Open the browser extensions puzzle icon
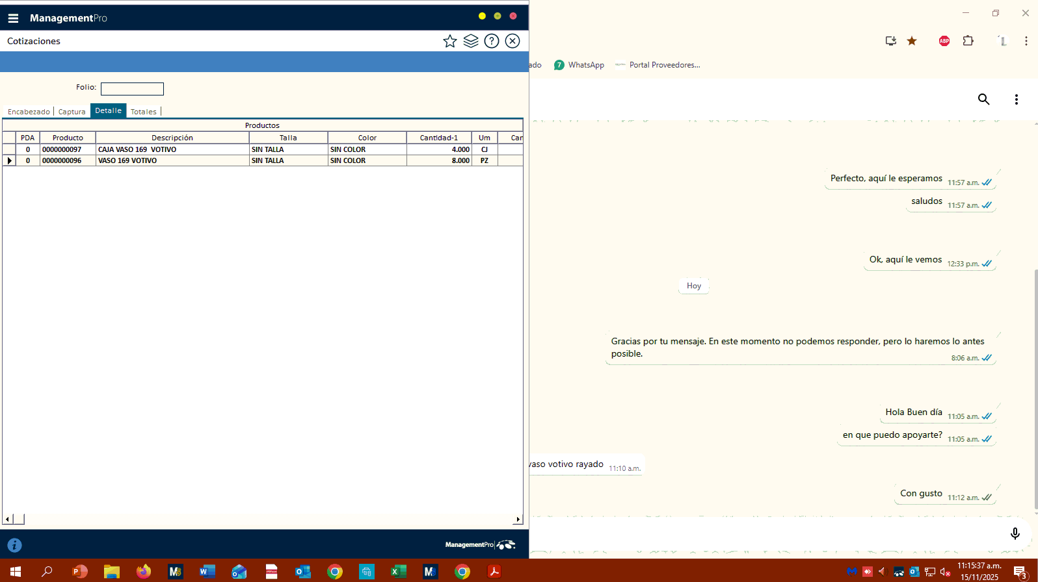The height and width of the screenshot is (582, 1038). tap(968, 41)
